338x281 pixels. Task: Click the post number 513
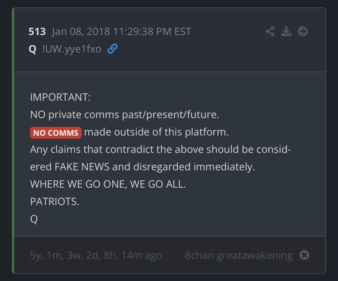(x=37, y=32)
